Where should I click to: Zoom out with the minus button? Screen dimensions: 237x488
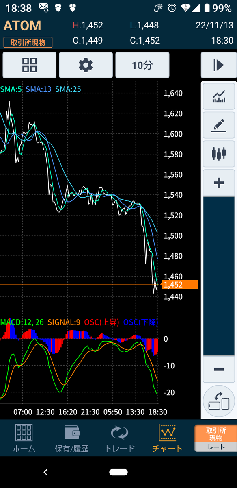tap(219, 369)
